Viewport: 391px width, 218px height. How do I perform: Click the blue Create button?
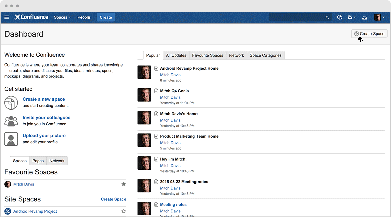click(x=106, y=17)
